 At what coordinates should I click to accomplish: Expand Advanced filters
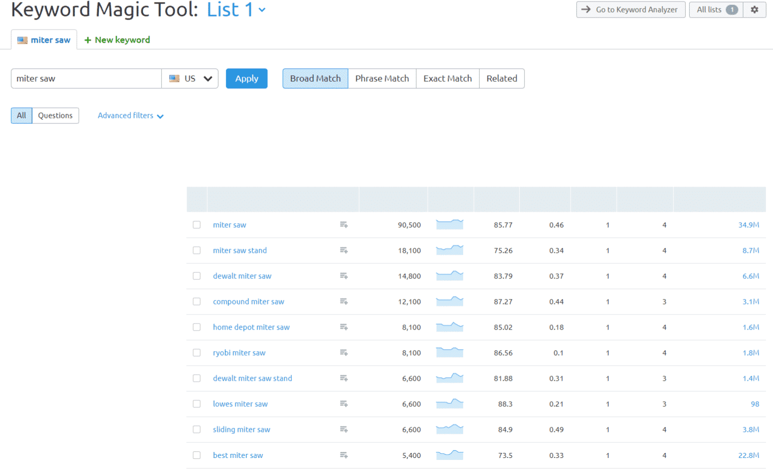130,115
